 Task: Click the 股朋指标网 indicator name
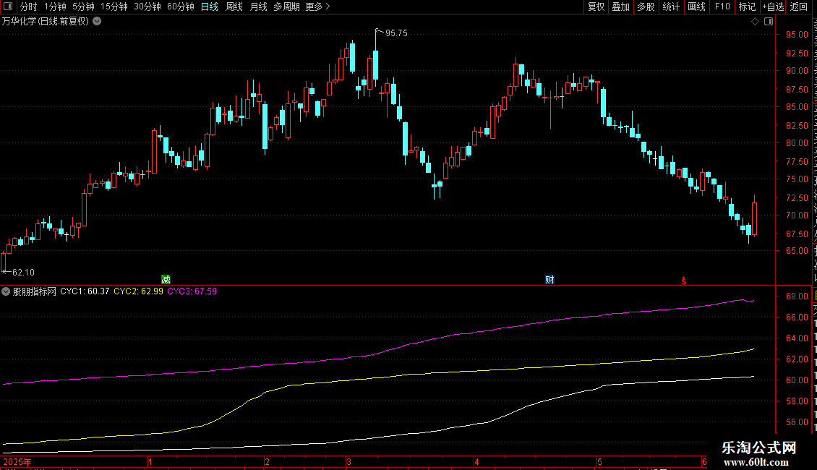35,291
